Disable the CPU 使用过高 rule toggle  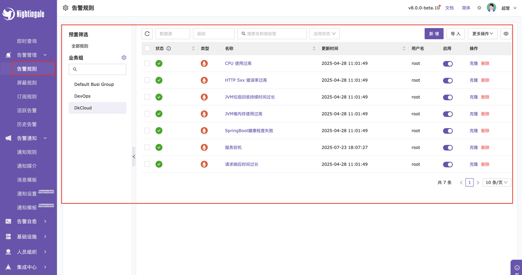point(448,64)
